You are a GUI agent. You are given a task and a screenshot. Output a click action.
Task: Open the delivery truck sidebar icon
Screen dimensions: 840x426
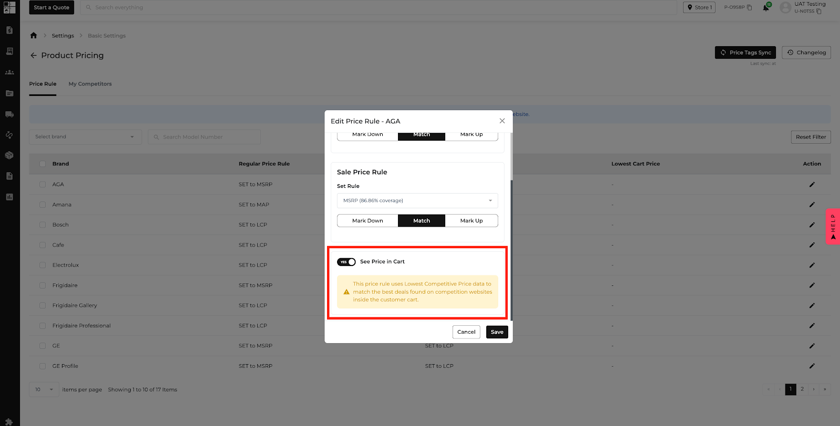click(9, 114)
